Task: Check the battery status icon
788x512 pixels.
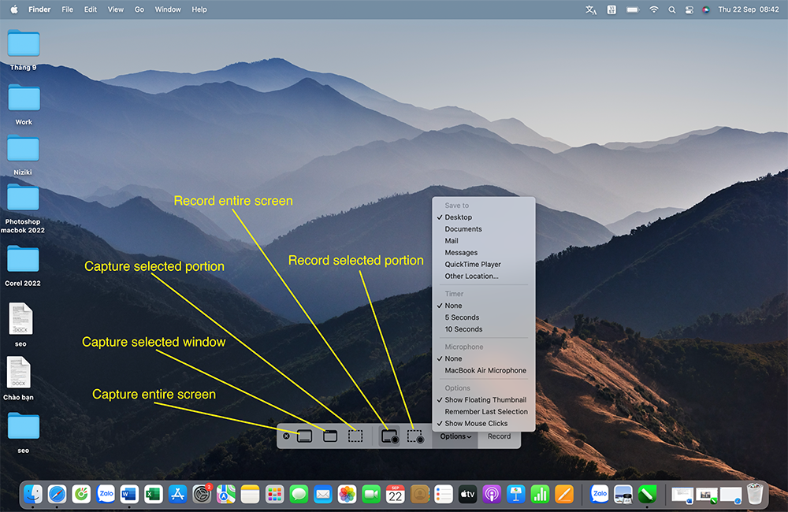Action: tap(633, 9)
